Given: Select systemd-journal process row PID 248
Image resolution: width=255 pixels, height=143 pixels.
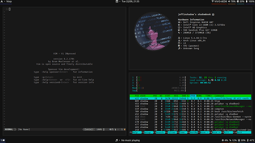Looking at the screenshot, I should (190, 130).
